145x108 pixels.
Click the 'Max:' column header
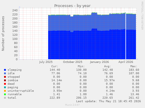[x=134, y=66]
